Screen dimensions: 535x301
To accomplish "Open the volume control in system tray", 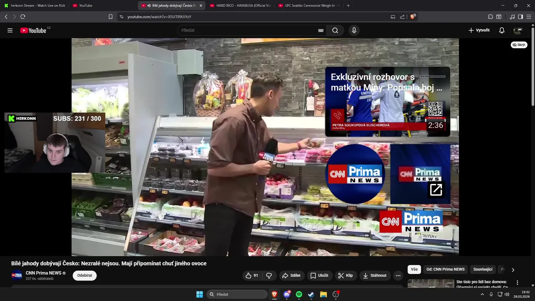I will [507, 294].
